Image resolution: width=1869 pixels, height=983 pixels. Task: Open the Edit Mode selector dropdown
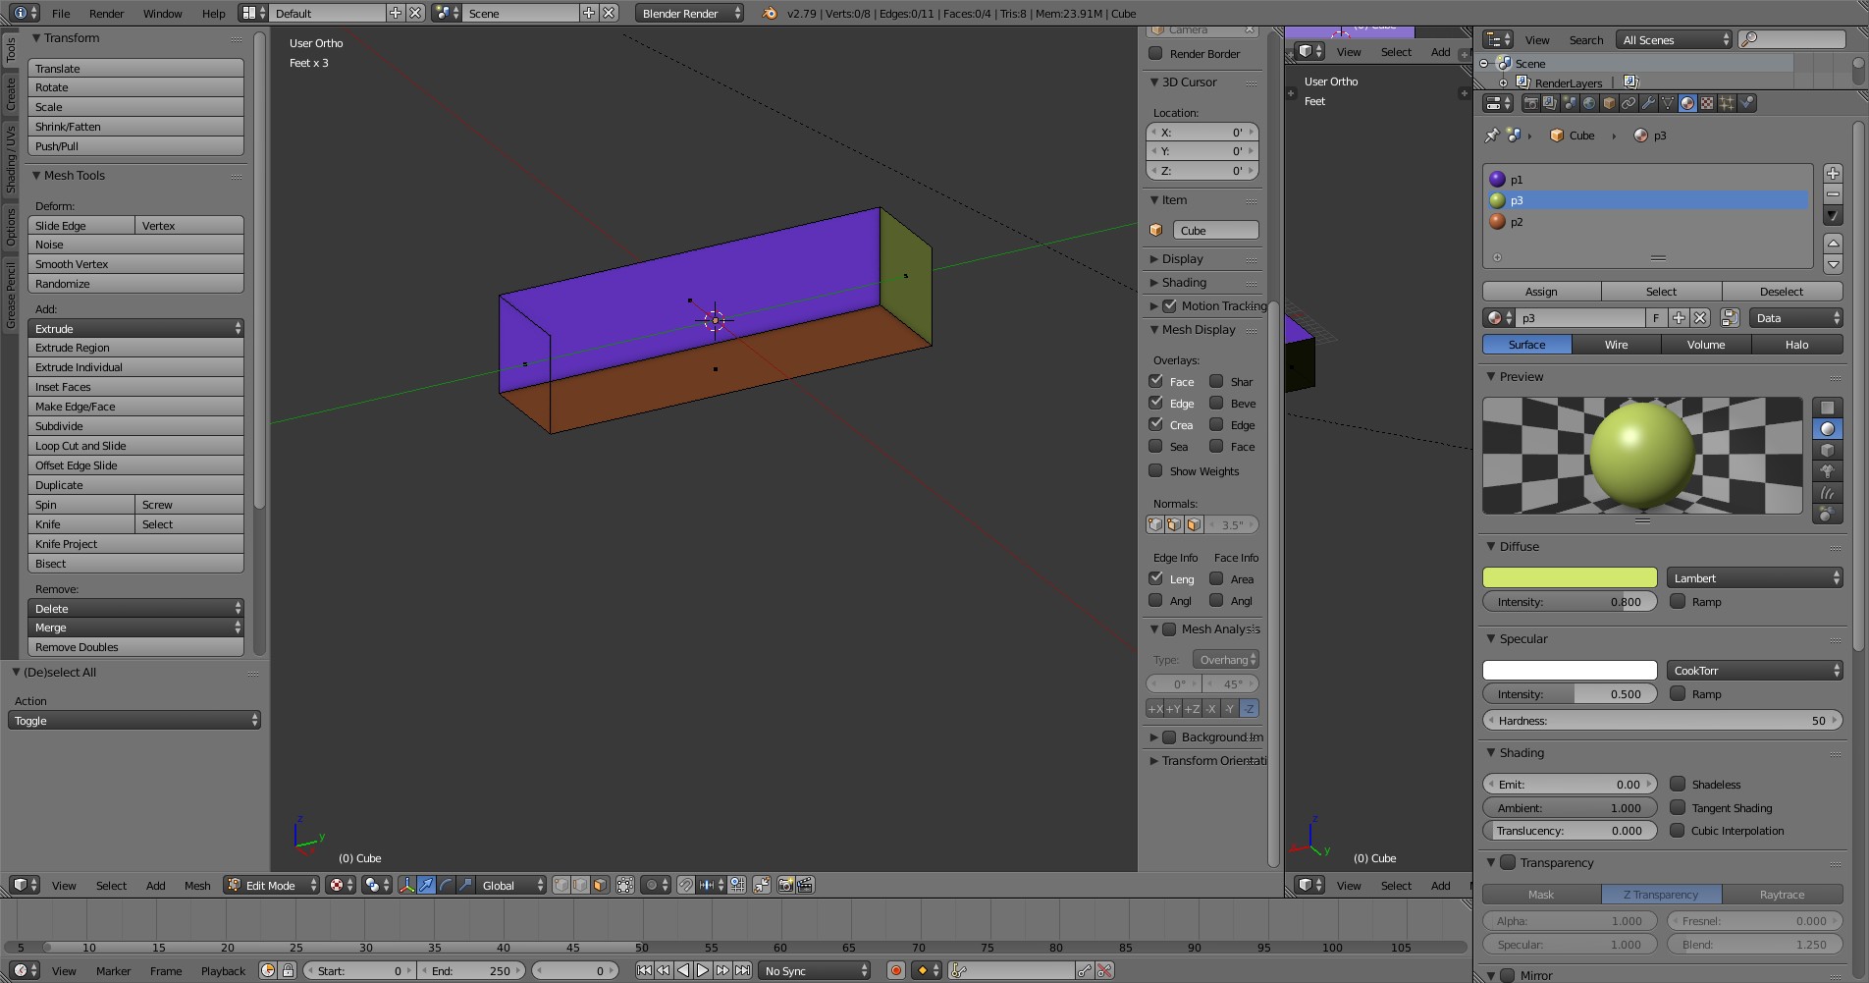(x=272, y=885)
